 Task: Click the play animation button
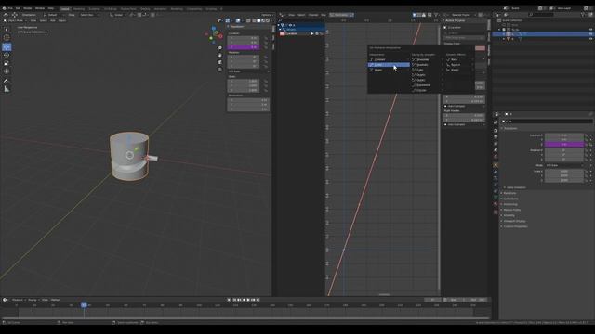[x=248, y=300]
